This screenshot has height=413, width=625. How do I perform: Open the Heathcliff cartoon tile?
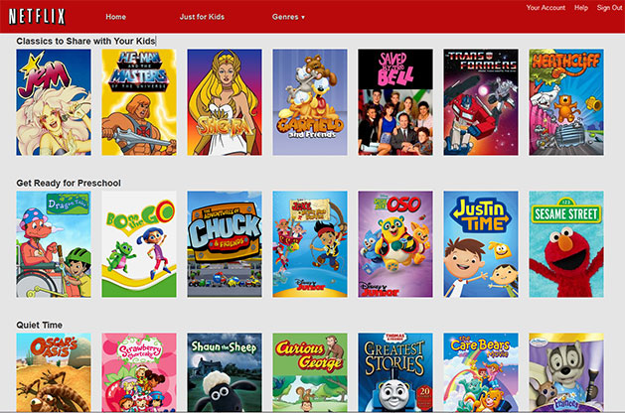[x=566, y=102]
